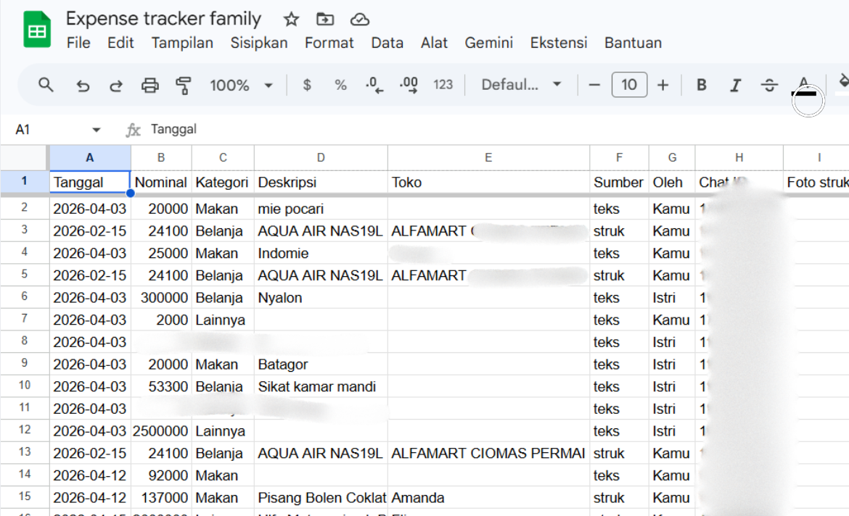Expand the name box dropdown arrow

[x=97, y=130]
